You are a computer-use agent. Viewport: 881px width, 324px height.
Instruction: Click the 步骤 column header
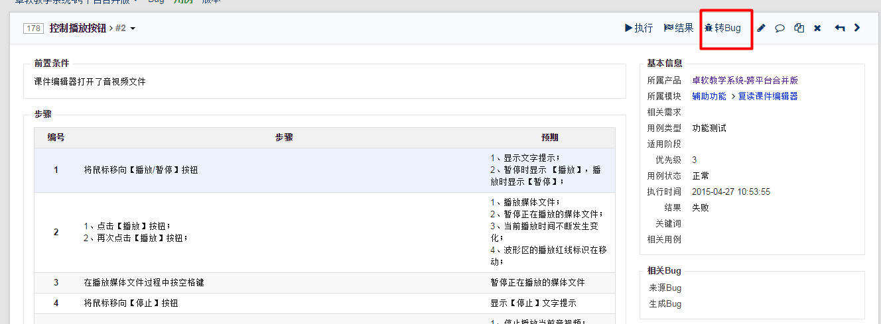click(284, 138)
